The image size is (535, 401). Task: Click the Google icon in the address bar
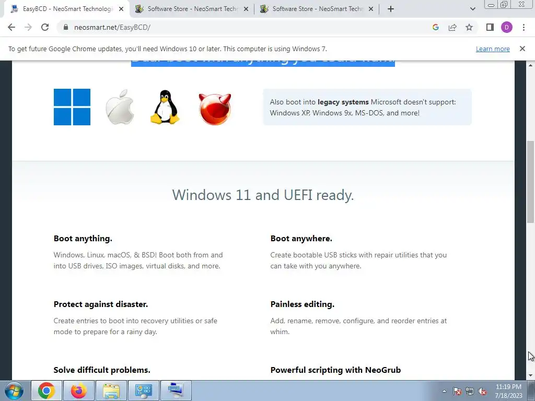pos(435,27)
